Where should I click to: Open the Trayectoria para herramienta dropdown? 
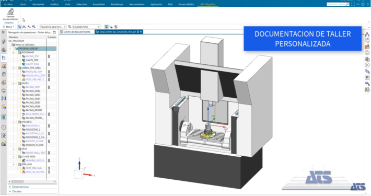[53, 27]
